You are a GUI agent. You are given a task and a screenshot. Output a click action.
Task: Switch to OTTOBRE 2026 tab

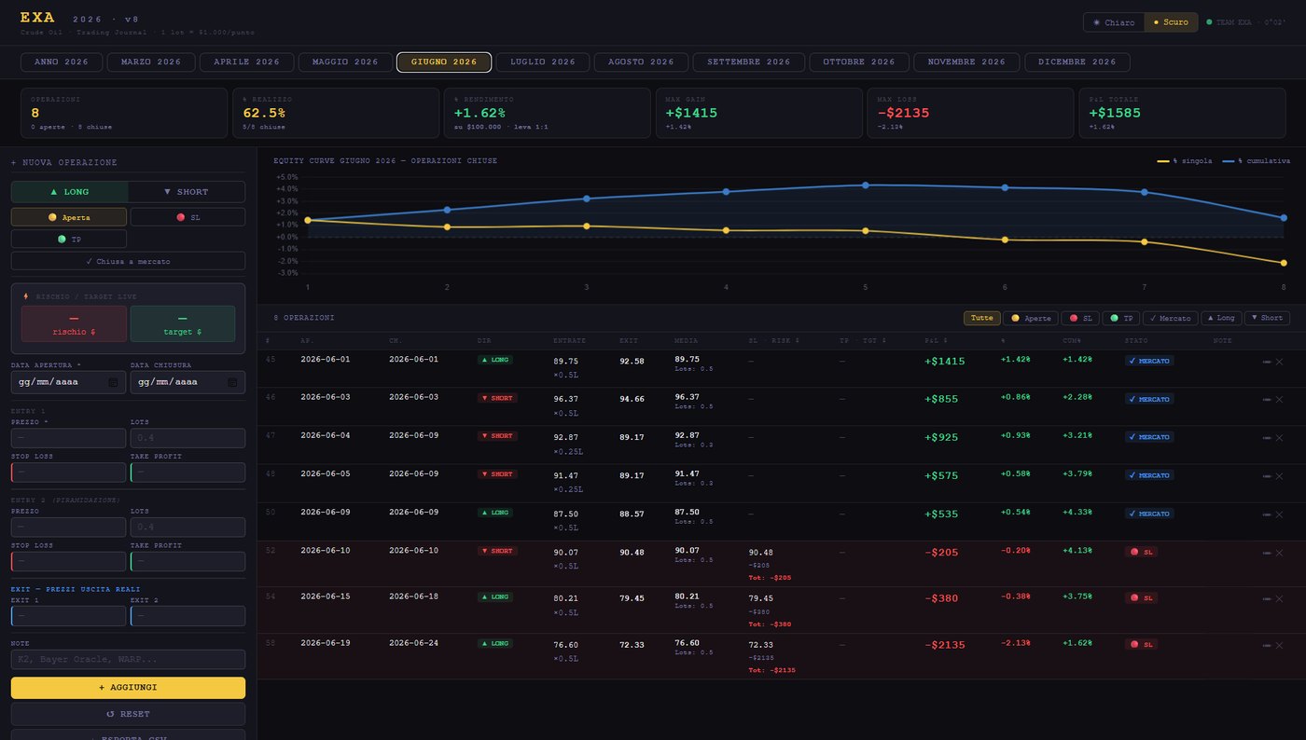pos(859,62)
